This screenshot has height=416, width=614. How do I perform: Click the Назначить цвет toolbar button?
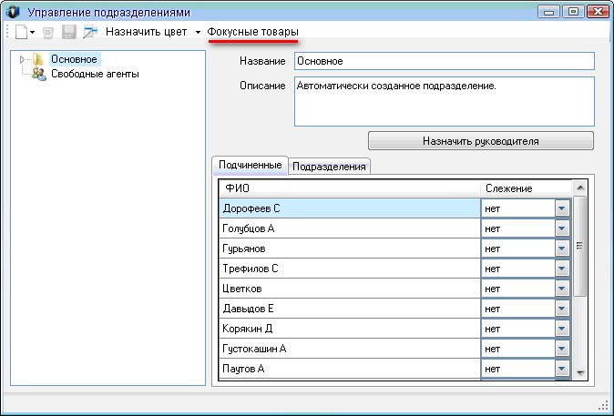[x=146, y=32]
